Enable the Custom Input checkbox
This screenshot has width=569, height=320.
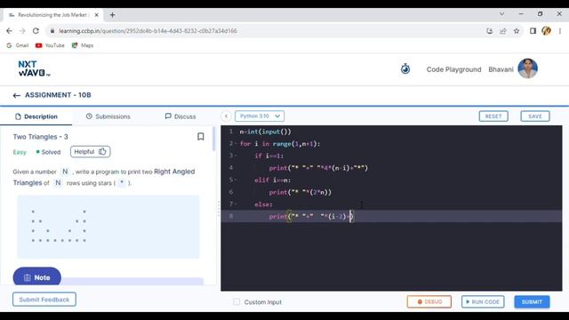(x=236, y=302)
